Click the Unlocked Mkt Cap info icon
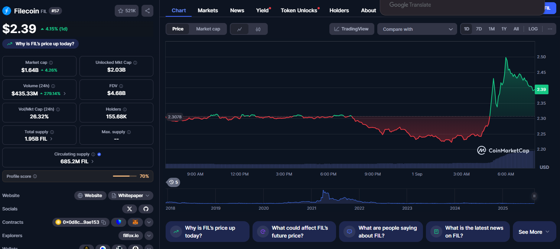This screenshot has width=560, height=249. coord(135,63)
